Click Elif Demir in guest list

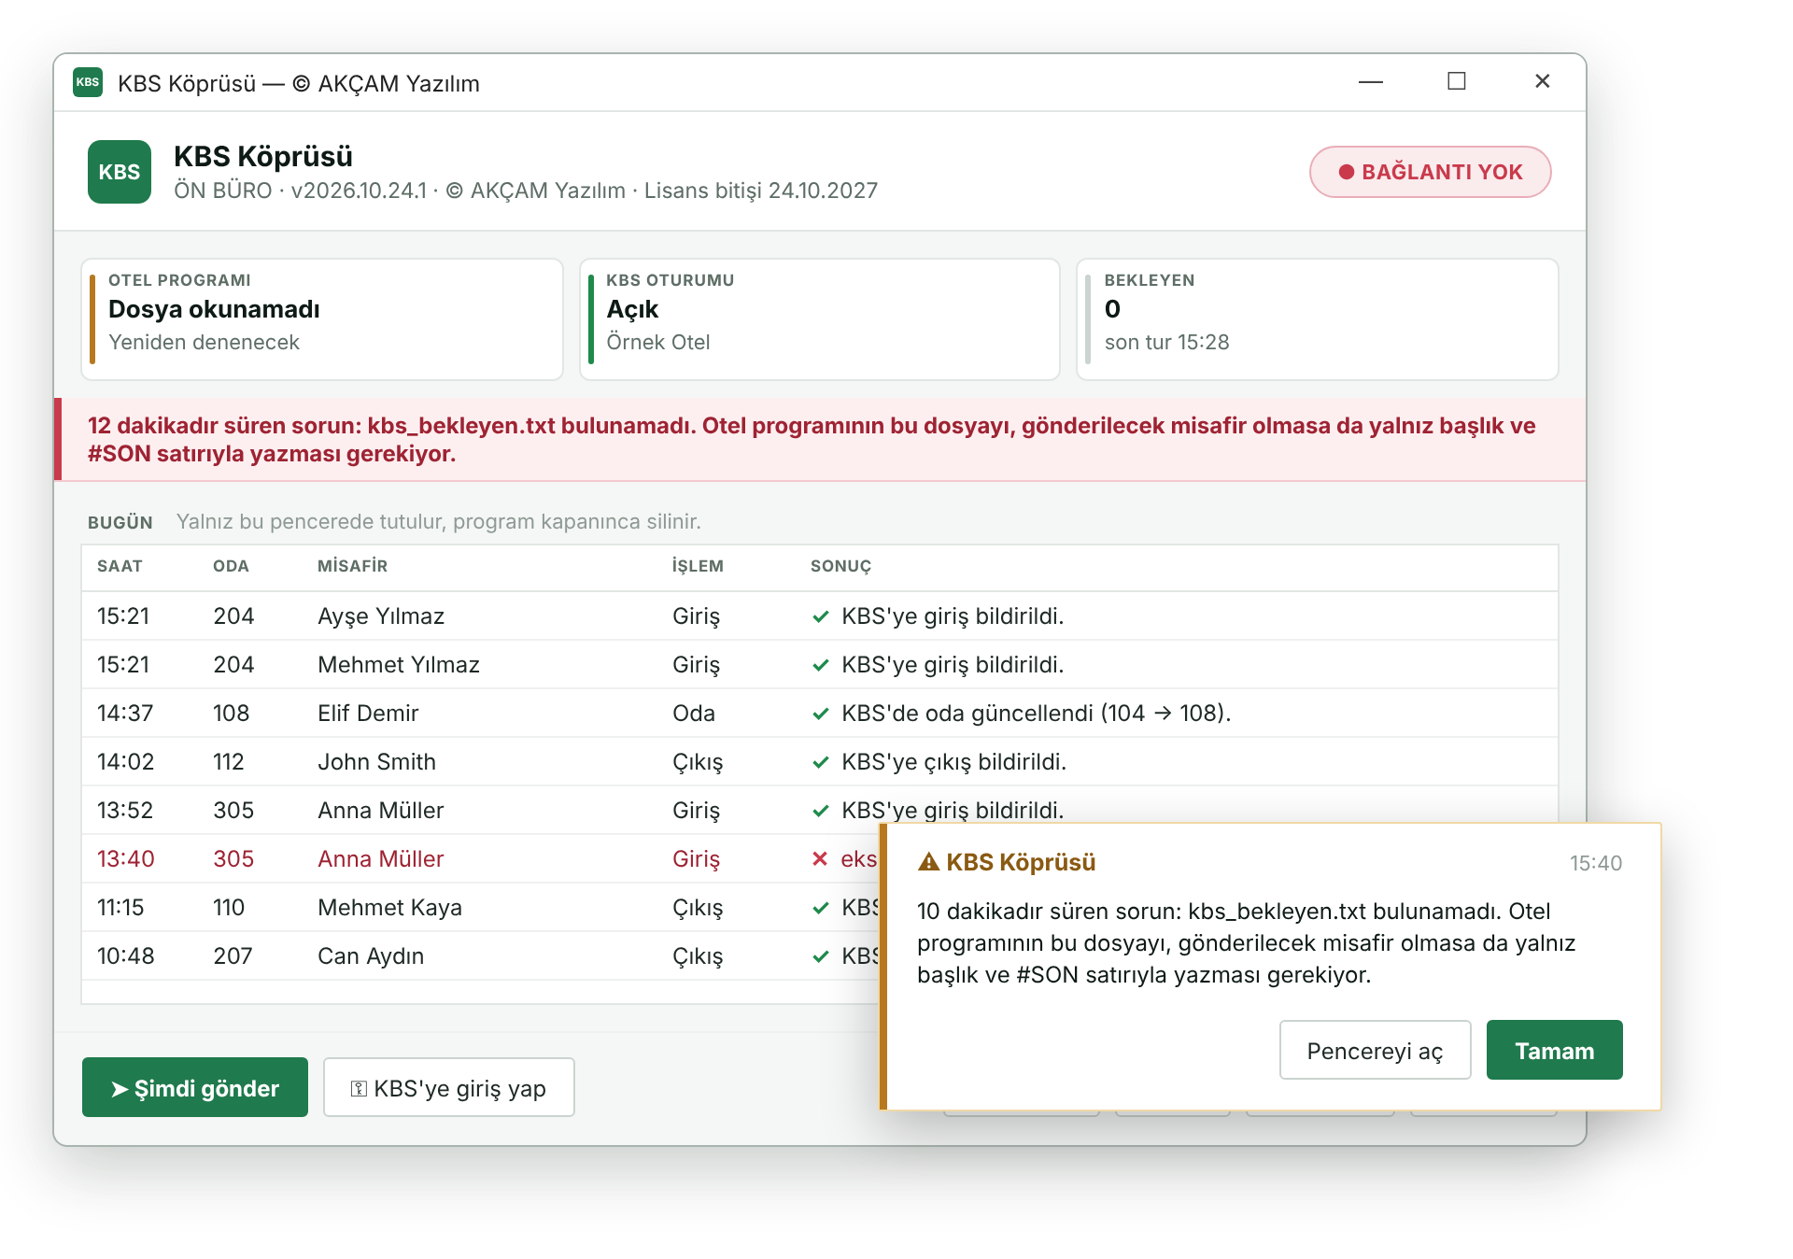pos(368,714)
